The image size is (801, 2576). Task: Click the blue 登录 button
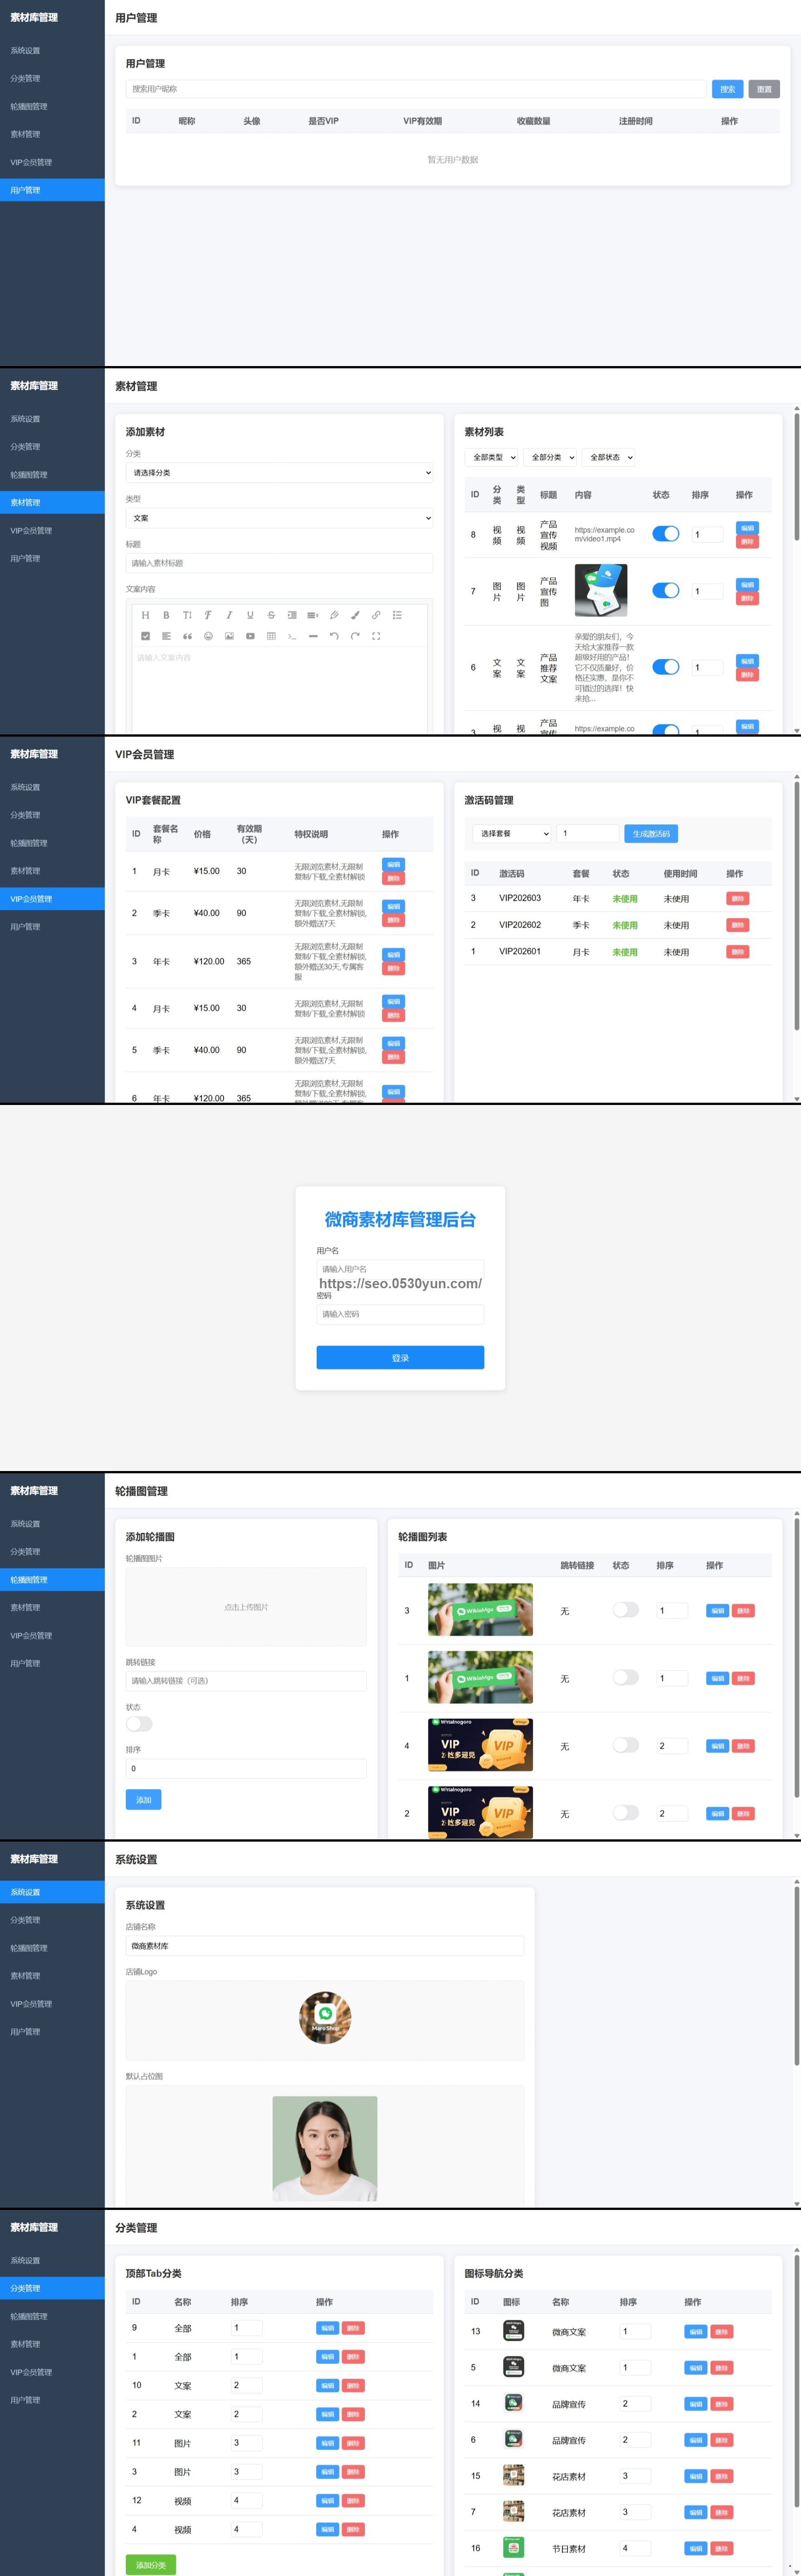[x=401, y=1357]
